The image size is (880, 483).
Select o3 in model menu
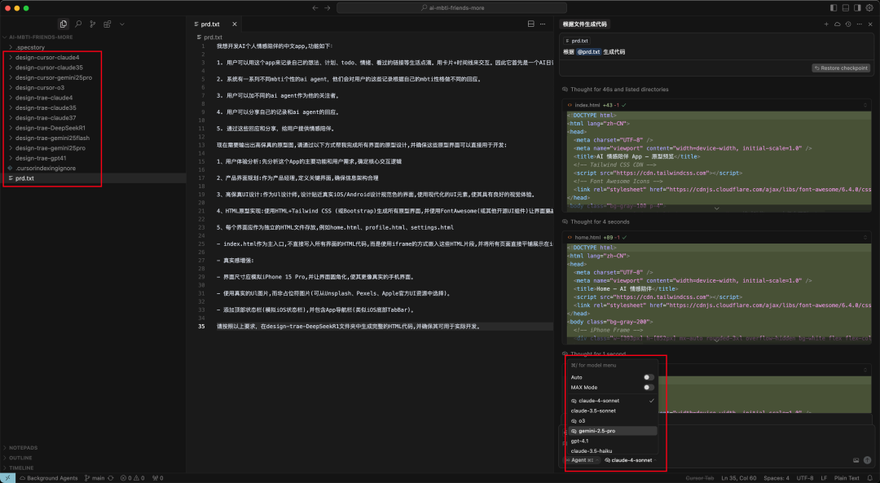[x=612, y=421]
